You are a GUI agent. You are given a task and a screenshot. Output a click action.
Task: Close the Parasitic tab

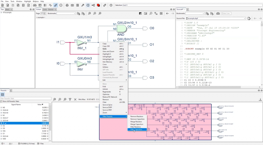point(8,90)
